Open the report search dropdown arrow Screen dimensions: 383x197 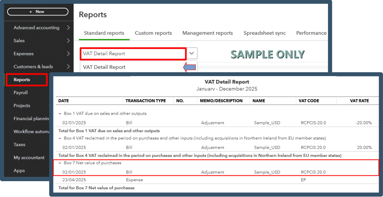[192, 54]
